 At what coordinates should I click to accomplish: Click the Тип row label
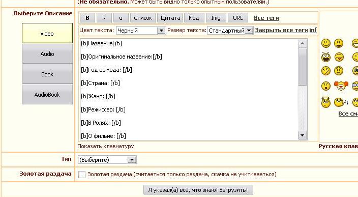pyautogui.click(x=66, y=159)
